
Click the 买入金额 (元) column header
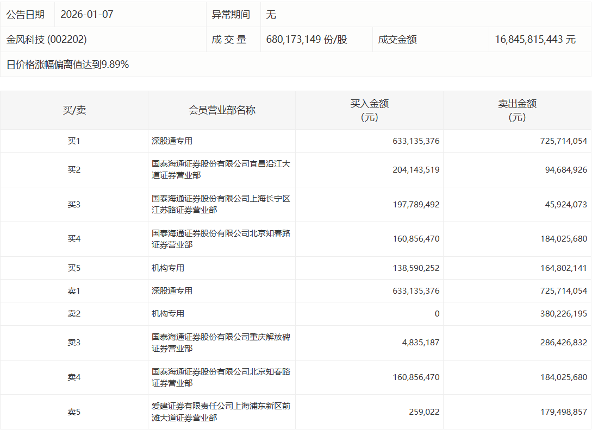click(x=369, y=110)
